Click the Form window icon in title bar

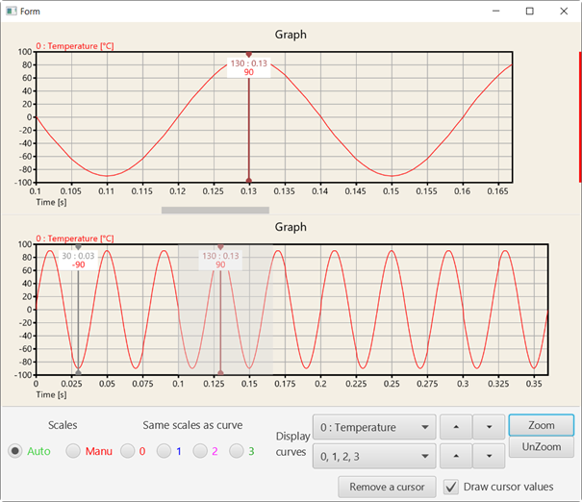click(12, 12)
